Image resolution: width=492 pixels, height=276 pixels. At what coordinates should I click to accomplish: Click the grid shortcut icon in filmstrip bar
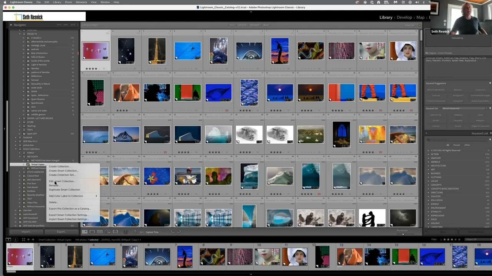pos(23,240)
